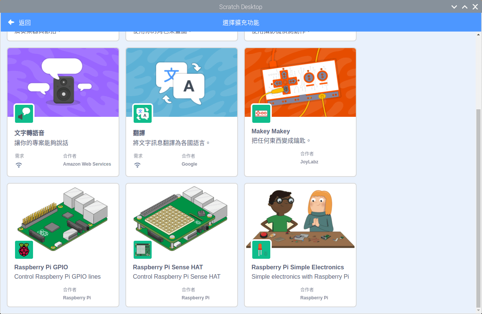Click 合作者 label in the Simple Electronics card
The image size is (482, 314).
click(x=307, y=290)
